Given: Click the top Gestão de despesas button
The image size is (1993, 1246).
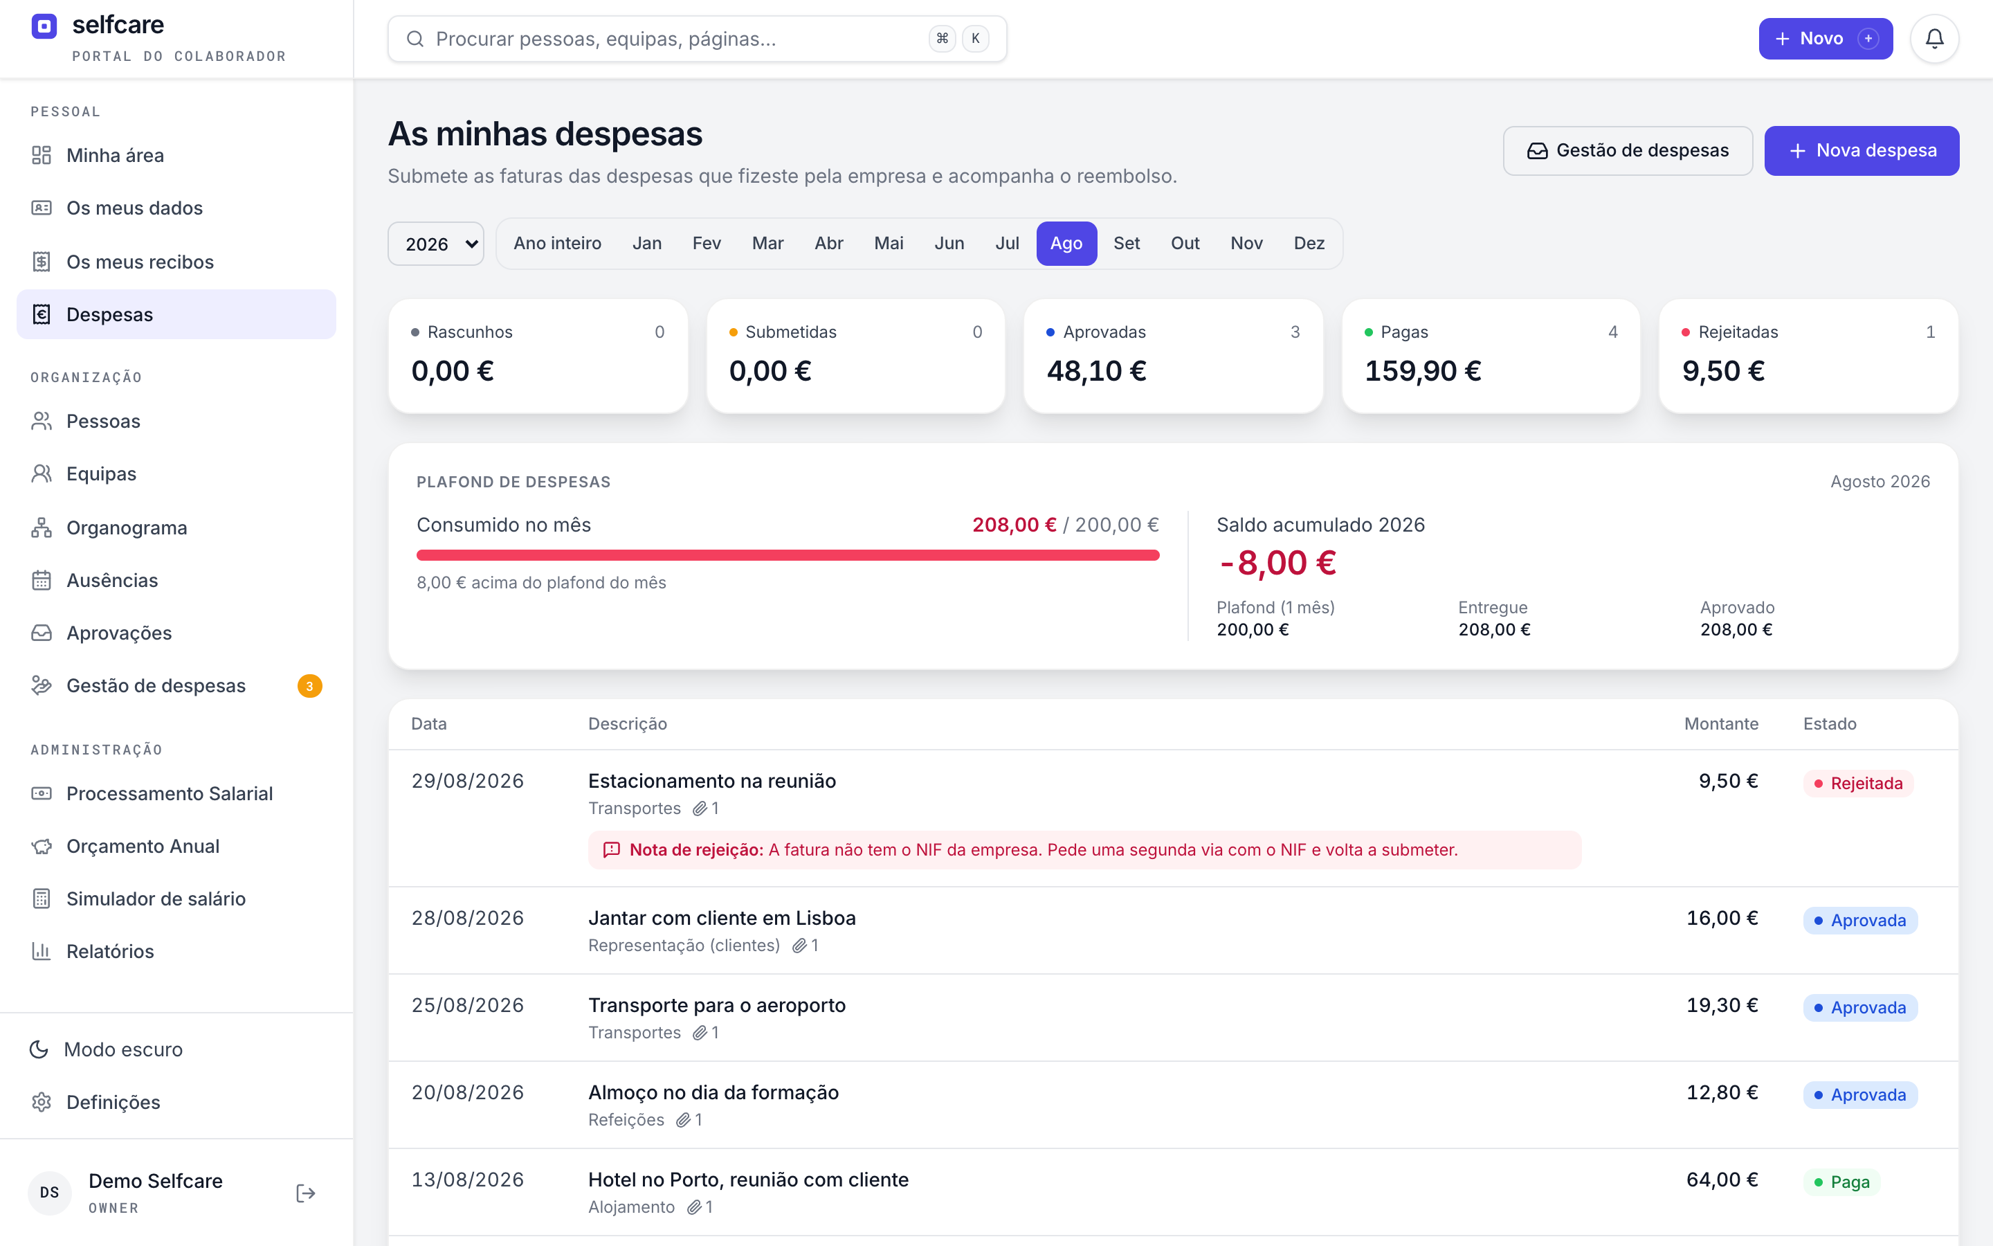Looking at the screenshot, I should (x=1628, y=151).
